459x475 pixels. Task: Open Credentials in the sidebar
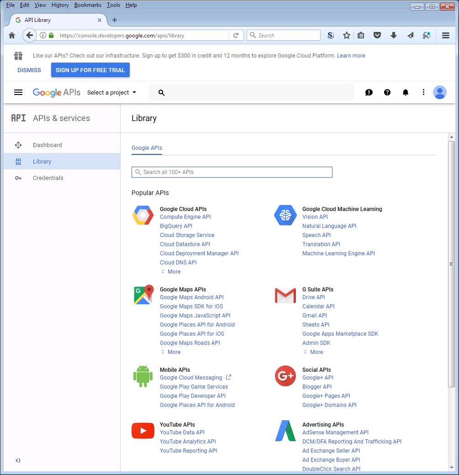62,178
